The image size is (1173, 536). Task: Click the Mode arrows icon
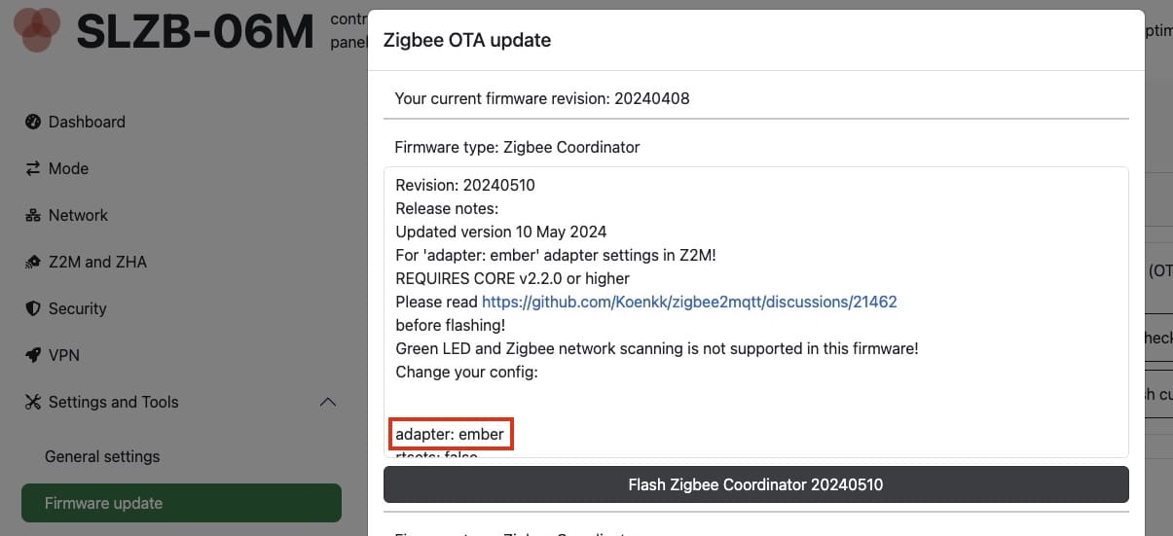pyautogui.click(x=32, y=168)
